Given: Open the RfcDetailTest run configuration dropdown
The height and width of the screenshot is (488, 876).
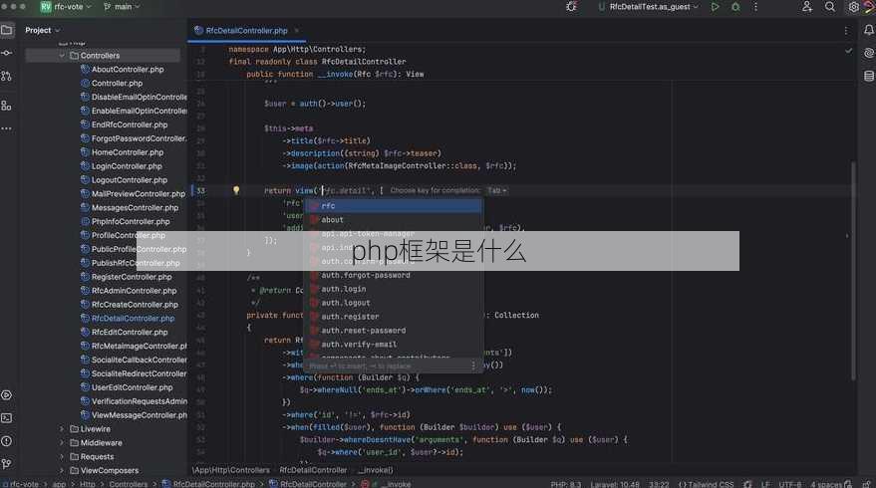Looking at the screenshot, I should click(x=648, y=7).
